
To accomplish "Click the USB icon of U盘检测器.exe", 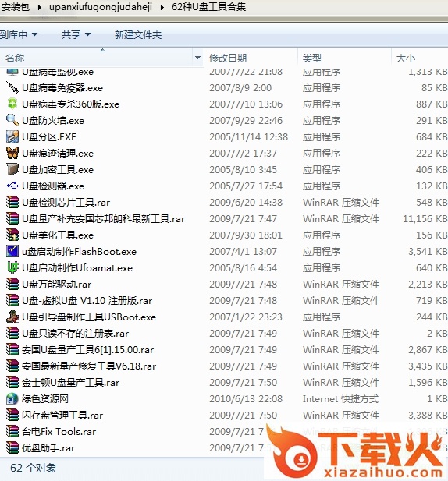I will [12, 186].
